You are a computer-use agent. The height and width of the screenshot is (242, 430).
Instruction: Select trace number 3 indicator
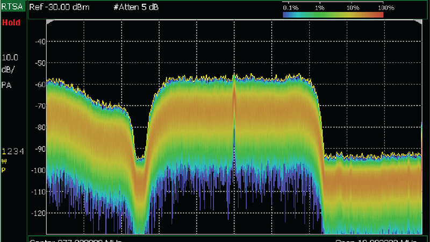pos(16,152)
